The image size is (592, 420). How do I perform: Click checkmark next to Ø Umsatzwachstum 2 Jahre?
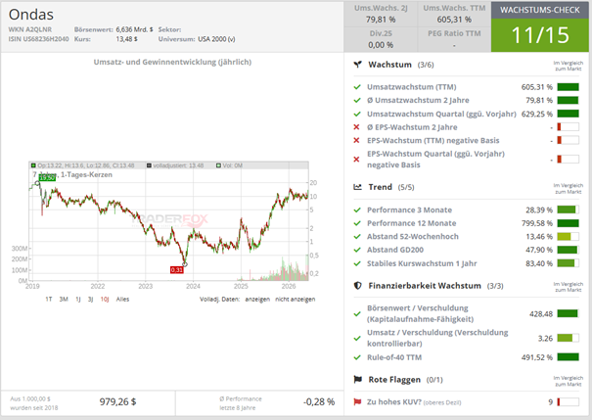point(357,100)
